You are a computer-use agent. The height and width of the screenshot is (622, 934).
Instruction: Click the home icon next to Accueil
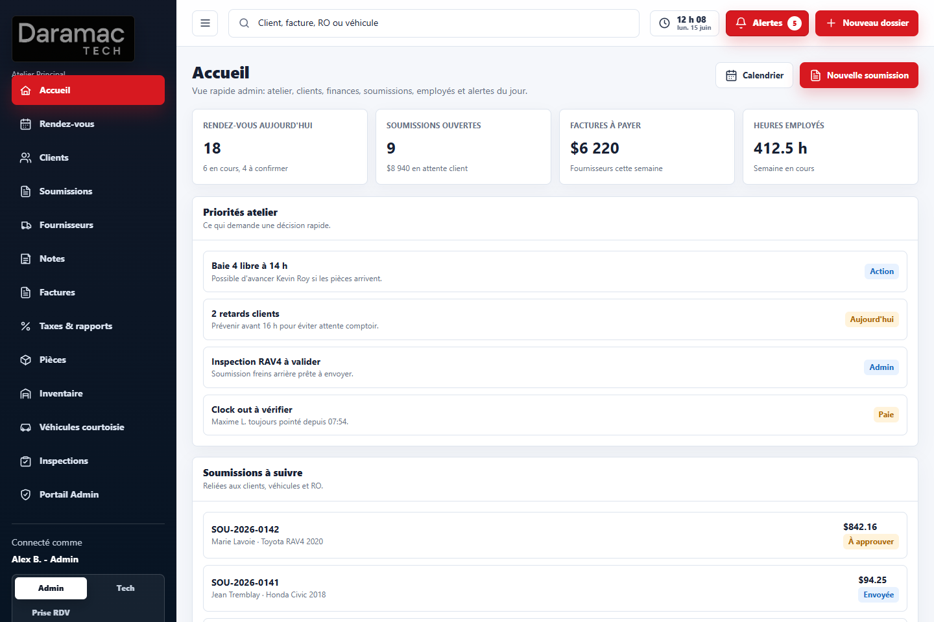26,91
